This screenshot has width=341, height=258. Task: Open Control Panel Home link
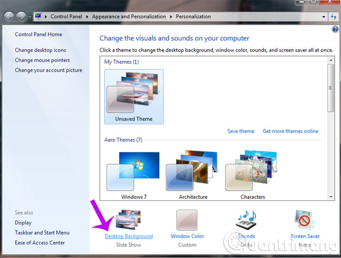pos(38,35)
